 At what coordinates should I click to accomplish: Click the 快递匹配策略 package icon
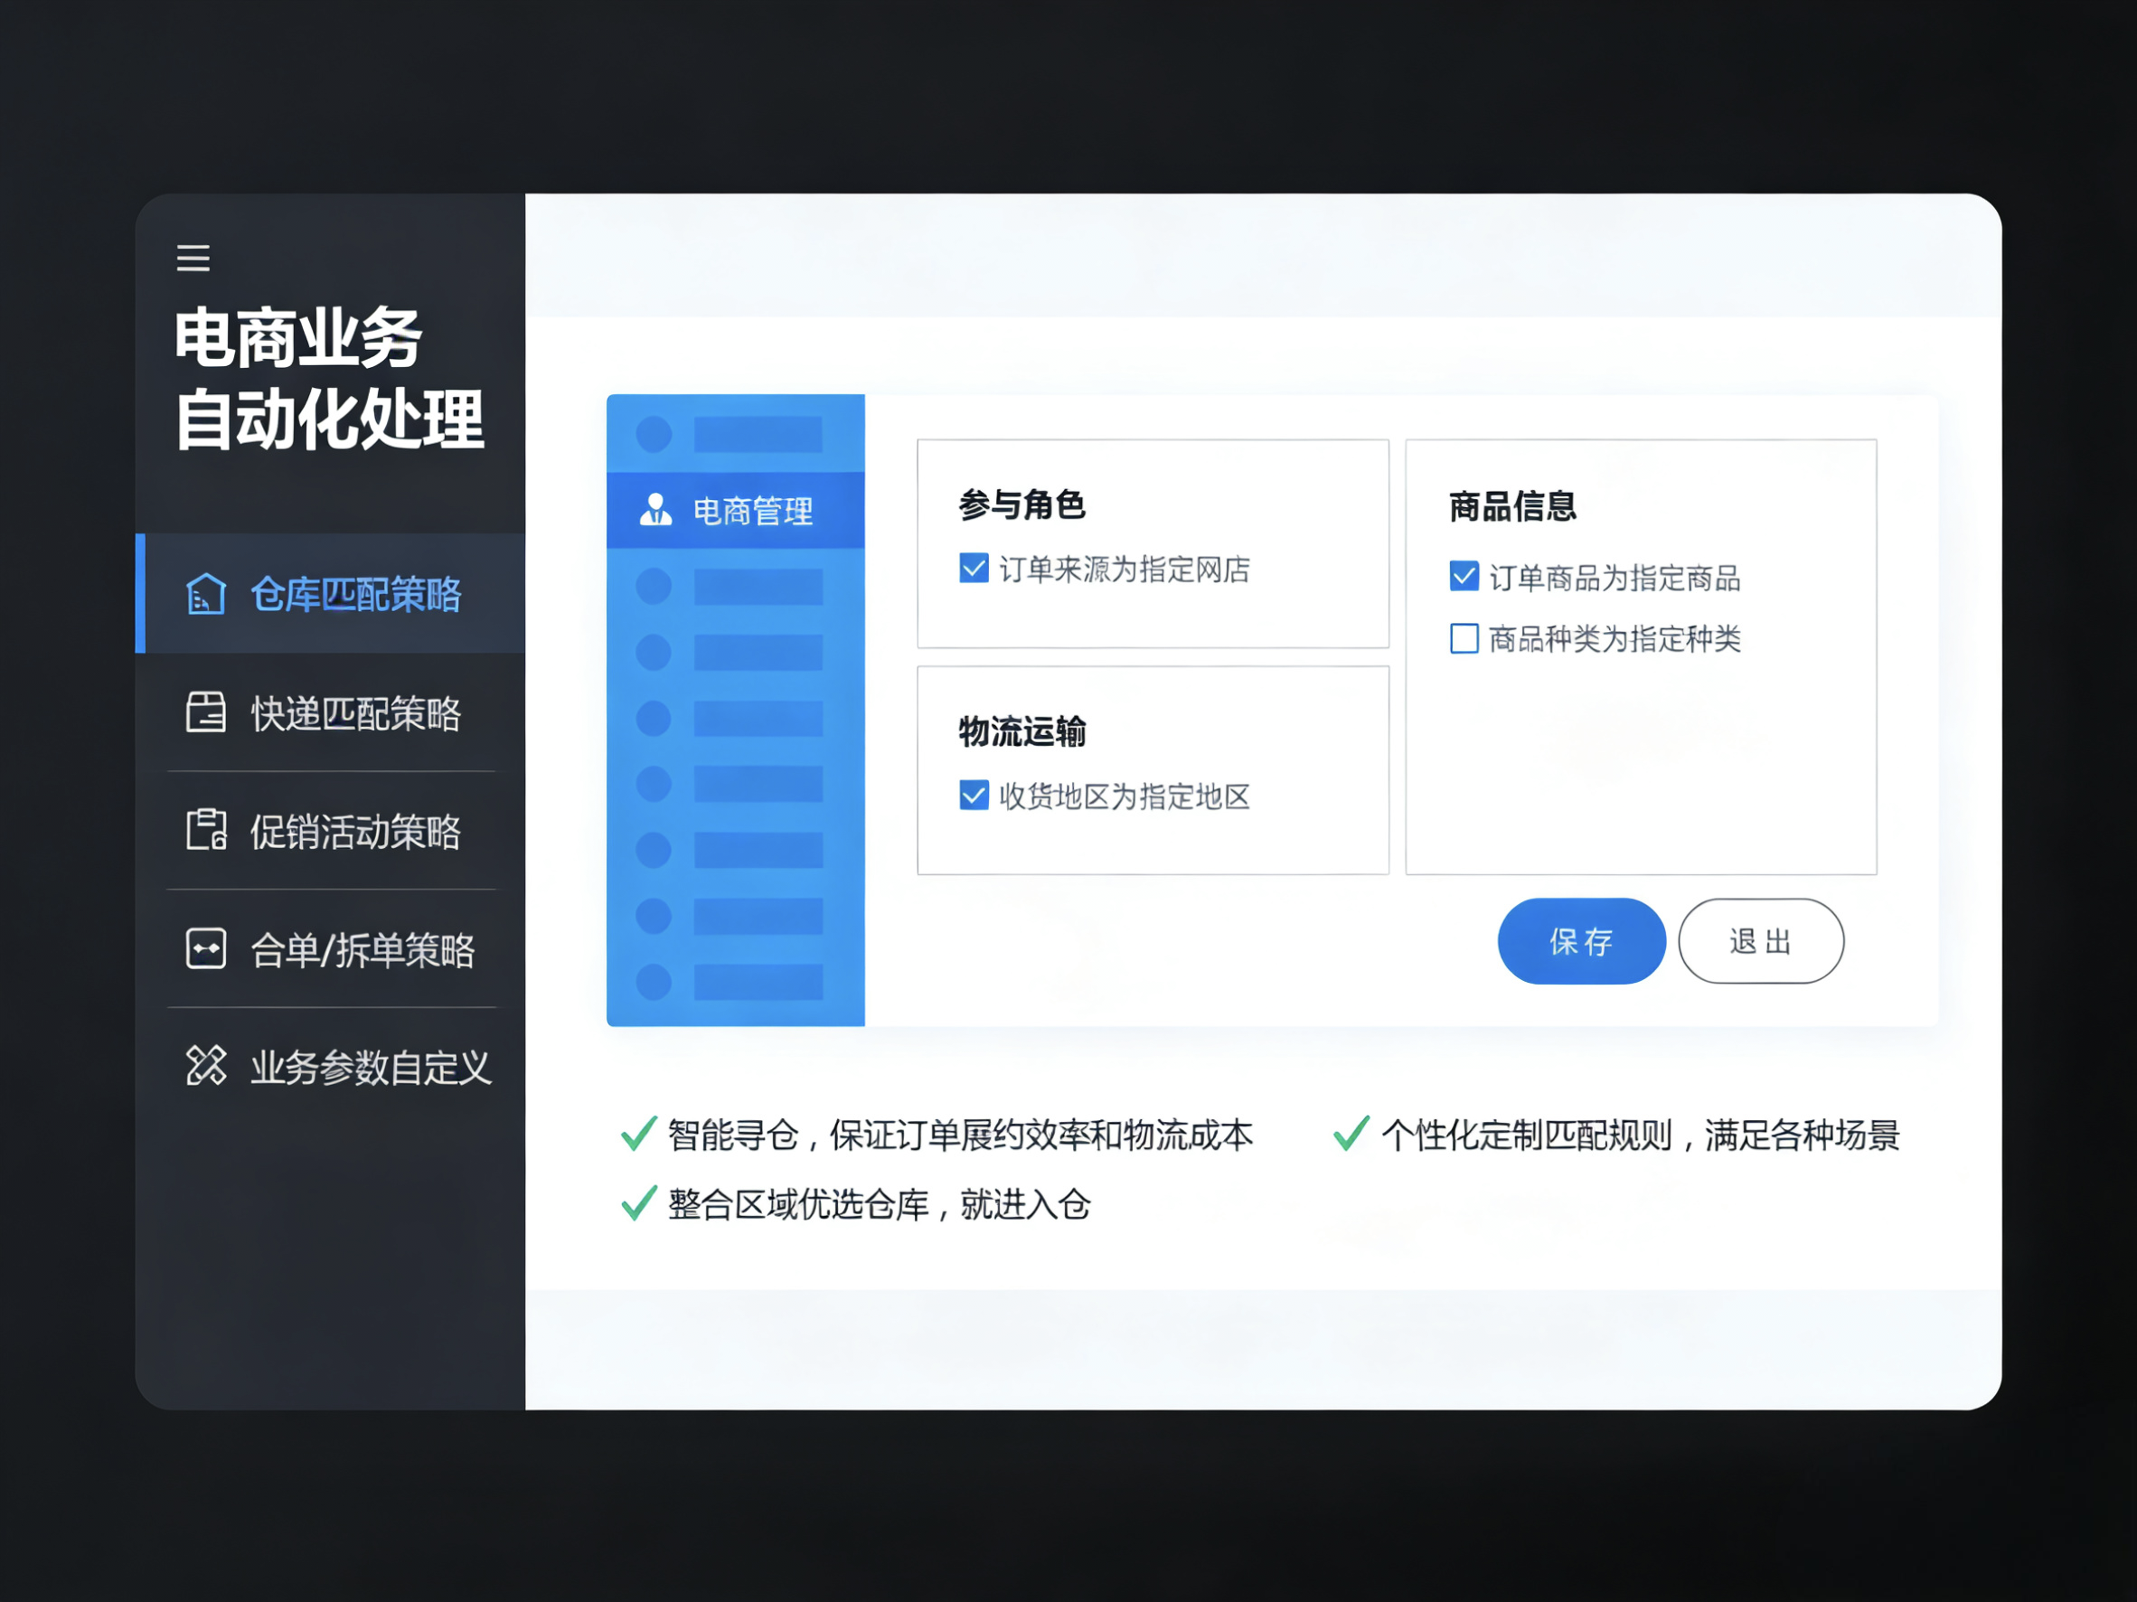(206, 712)
